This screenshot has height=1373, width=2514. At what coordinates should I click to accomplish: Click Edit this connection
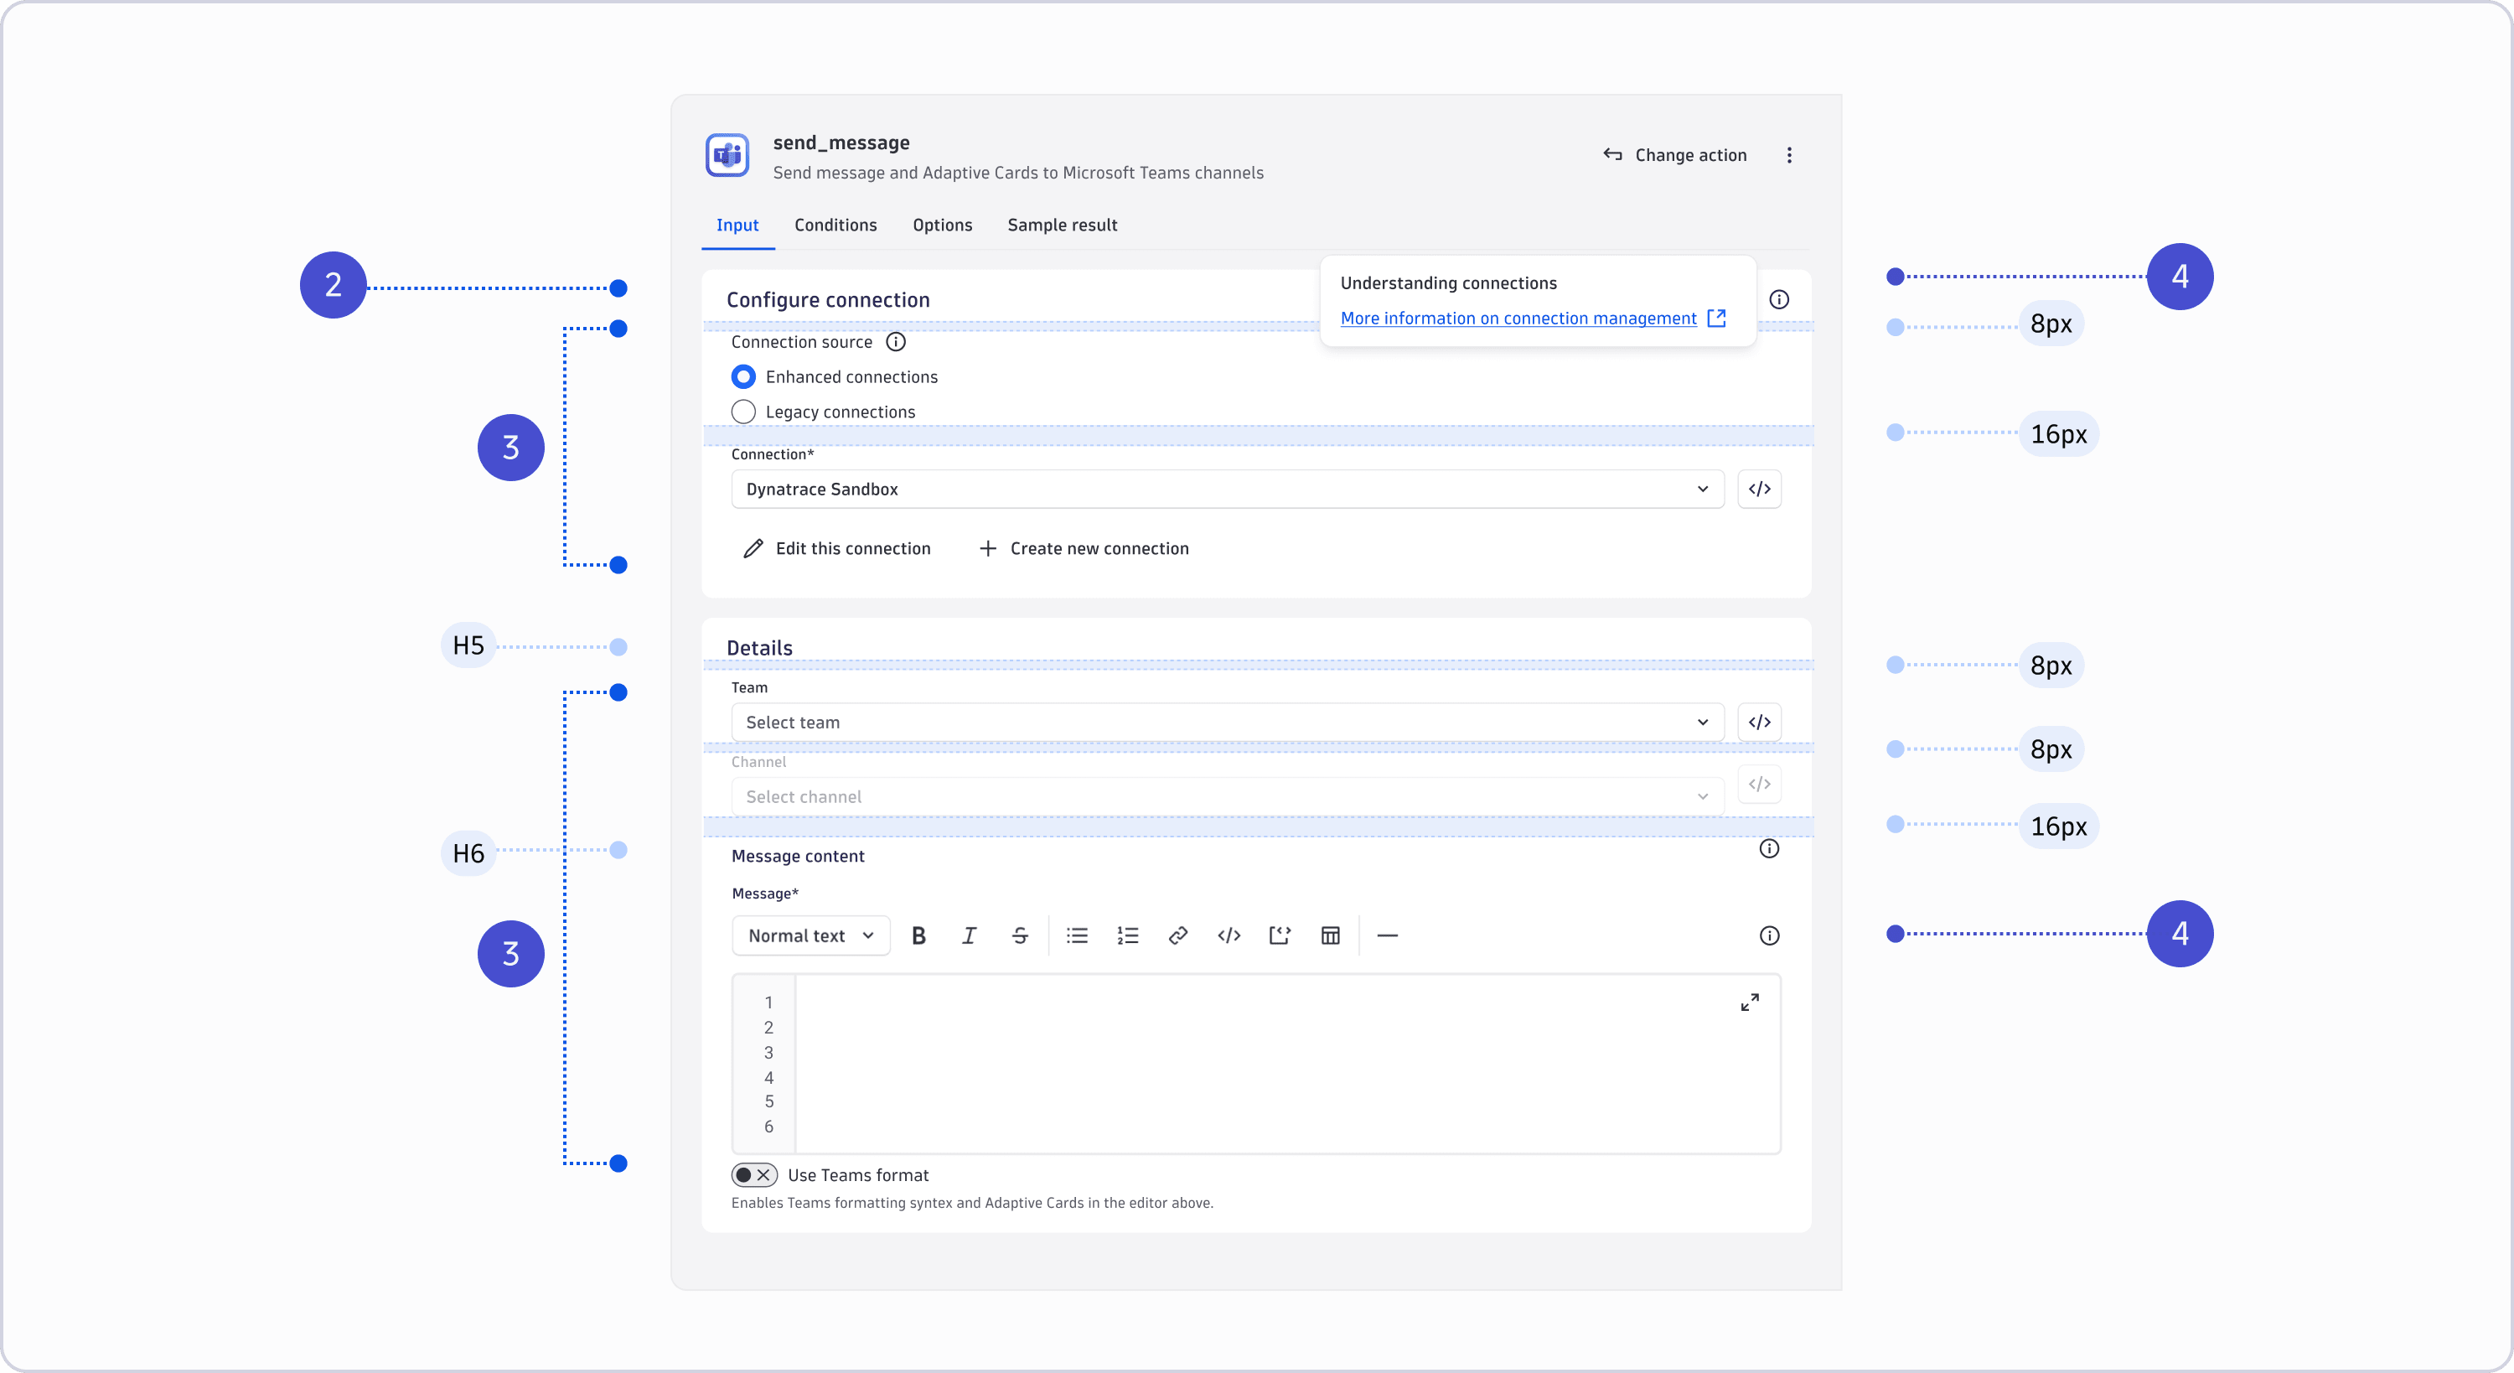click(x=836, y=549)
